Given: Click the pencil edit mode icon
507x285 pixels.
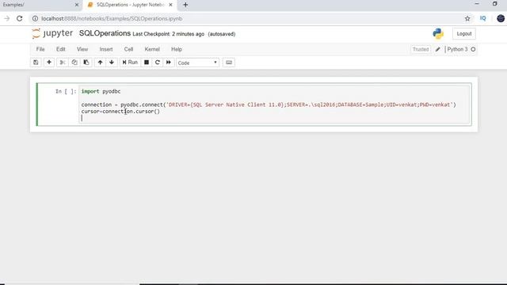Looking at the screenshot, I should [438, 49].
